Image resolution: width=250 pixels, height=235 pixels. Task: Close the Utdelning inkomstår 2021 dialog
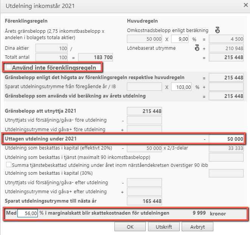point(246,5)
